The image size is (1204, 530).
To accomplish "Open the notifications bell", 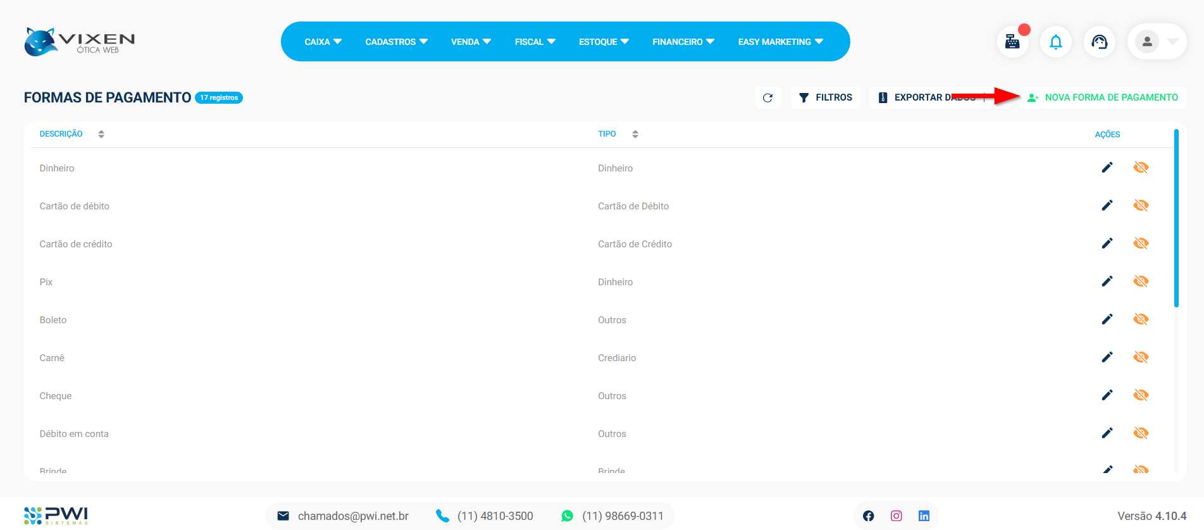I will coord(1056,42).
